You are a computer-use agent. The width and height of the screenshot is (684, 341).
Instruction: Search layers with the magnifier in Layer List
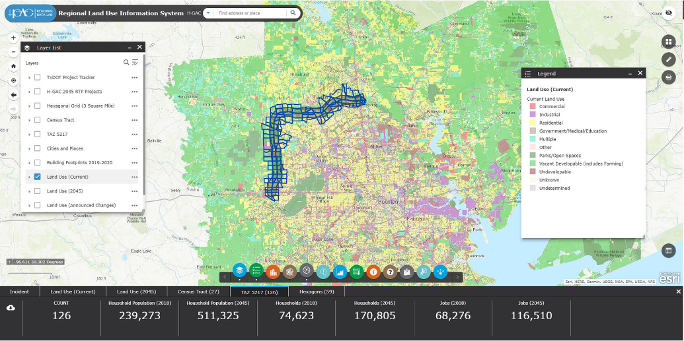(126, 62)
